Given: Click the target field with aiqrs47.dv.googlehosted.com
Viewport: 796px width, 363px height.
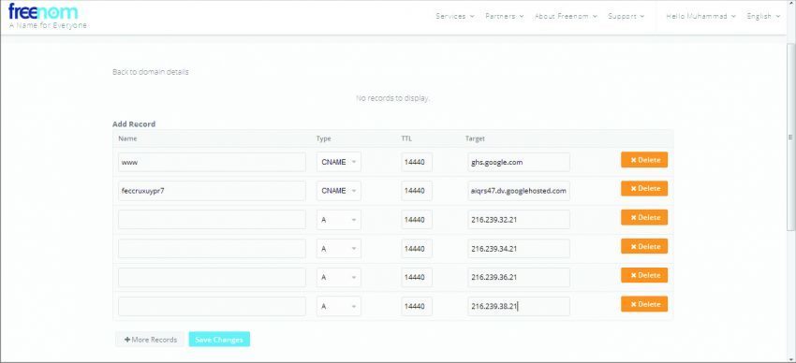Looking at the screenshot, I should (x=519, y=191).
